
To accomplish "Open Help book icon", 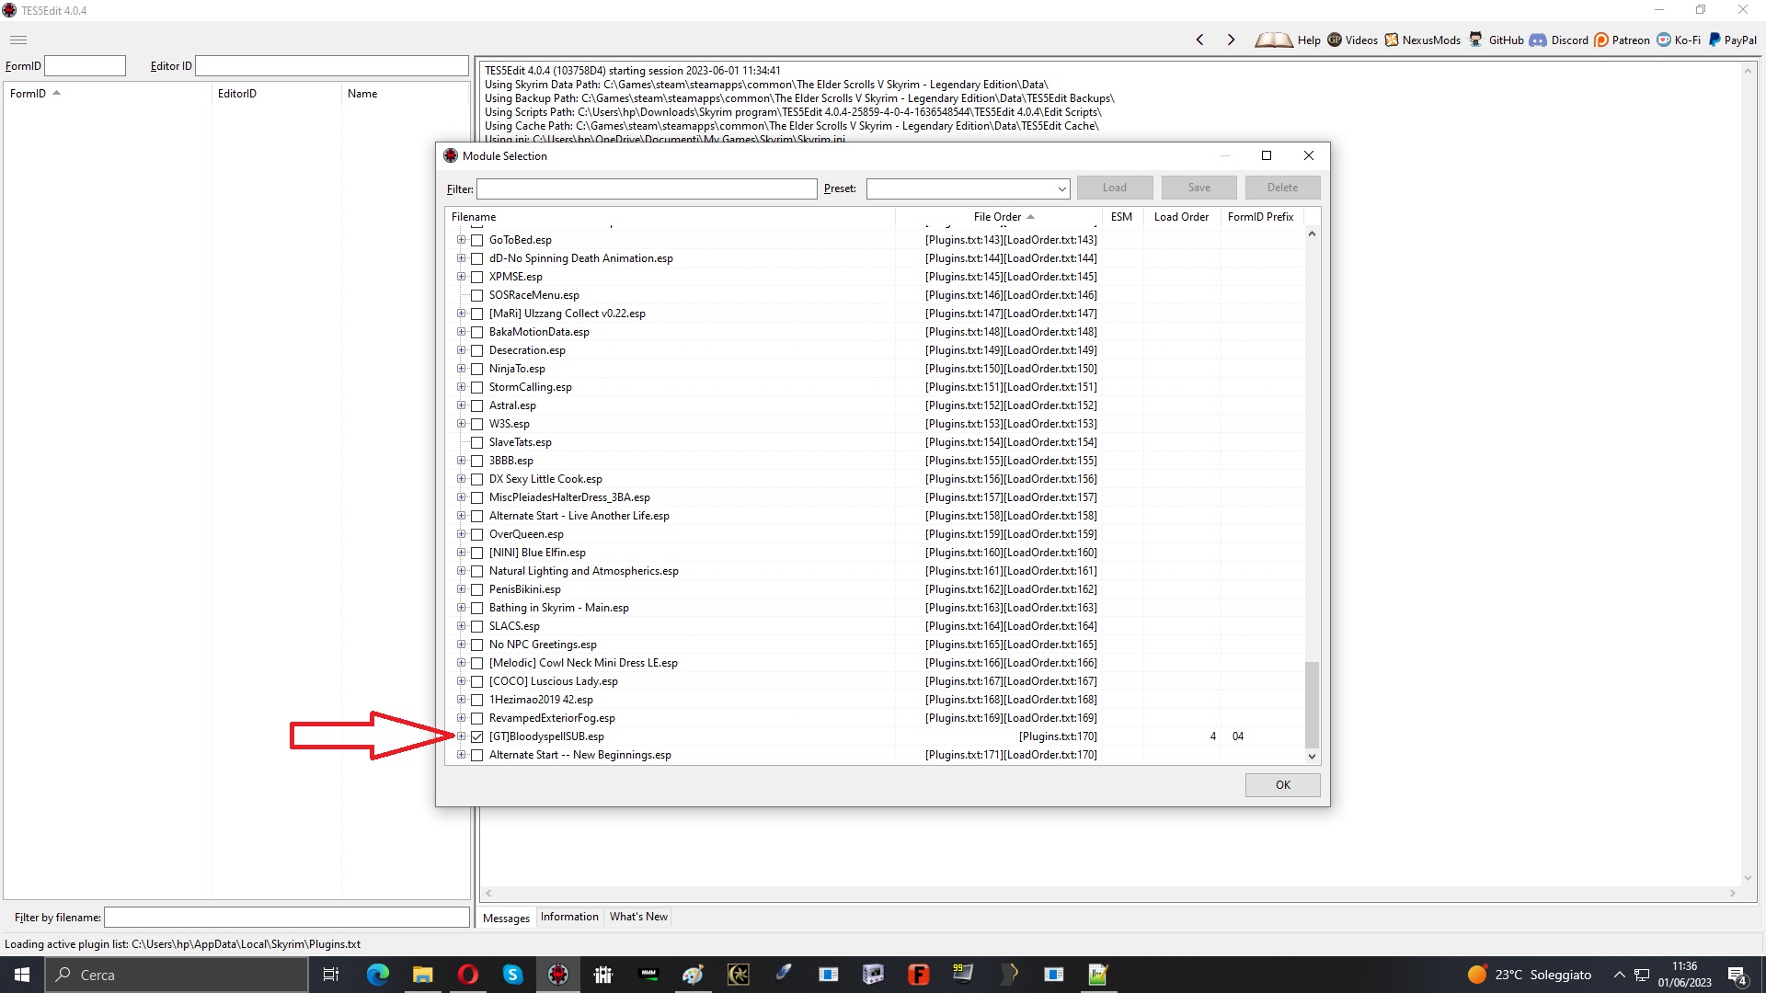I will coord(1274,40).
